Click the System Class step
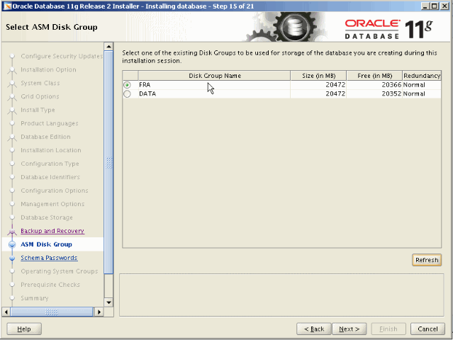This screenshot has height=340, width=453. 40,83
